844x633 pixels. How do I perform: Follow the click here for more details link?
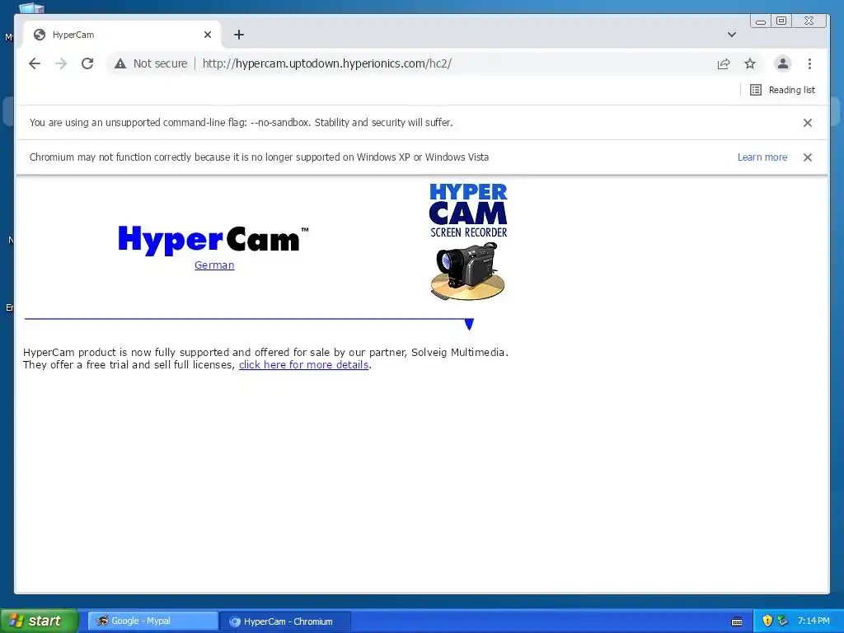click(303, 364)
